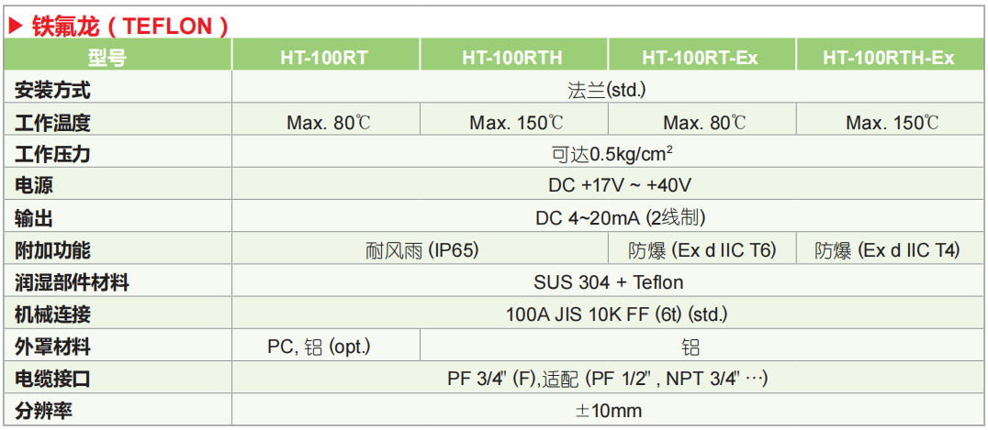Select the SUS 304 + Teflon cell
Viewport: 988px width, 430px height.
(608, 281)
